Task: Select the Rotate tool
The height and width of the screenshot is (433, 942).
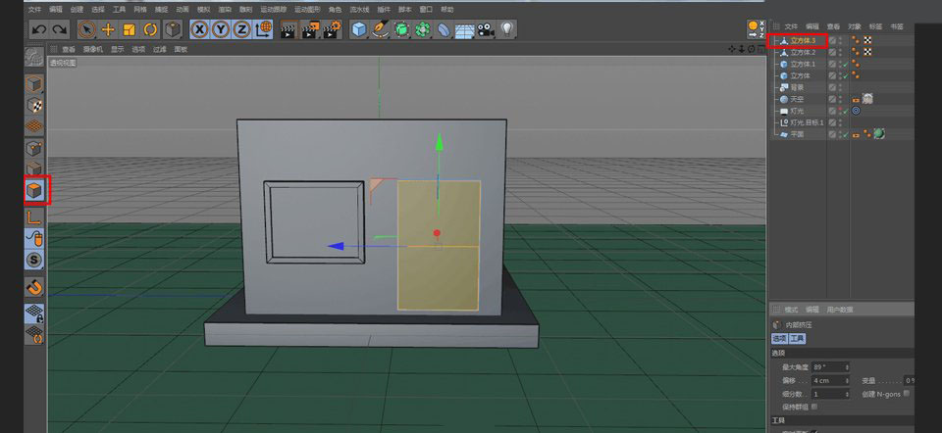Action: tap(150, 29)
